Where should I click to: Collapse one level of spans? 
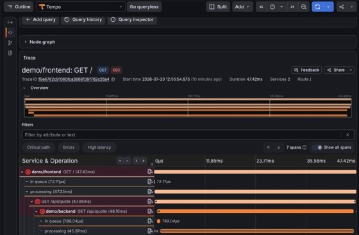tap(127, 161)
